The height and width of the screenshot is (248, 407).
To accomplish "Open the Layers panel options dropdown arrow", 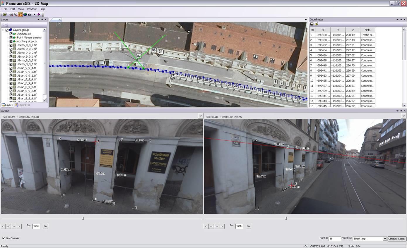I will [38, 20].
